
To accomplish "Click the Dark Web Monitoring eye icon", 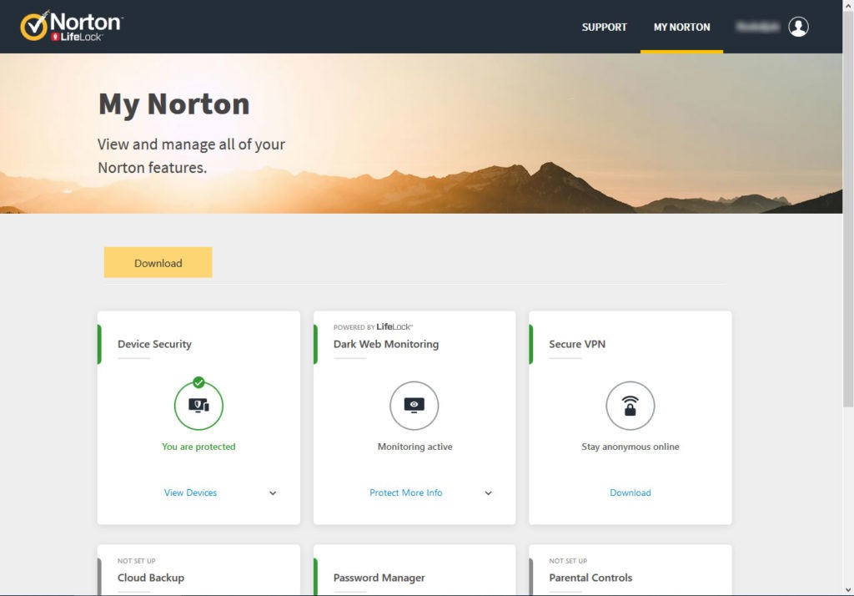I will tap(414, 405).
